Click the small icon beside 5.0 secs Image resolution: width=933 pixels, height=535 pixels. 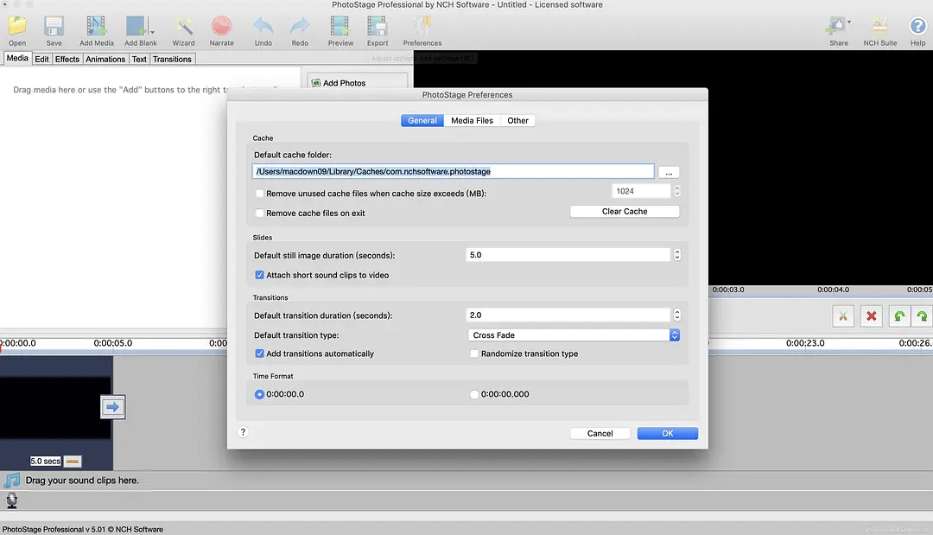pos(73,462)
